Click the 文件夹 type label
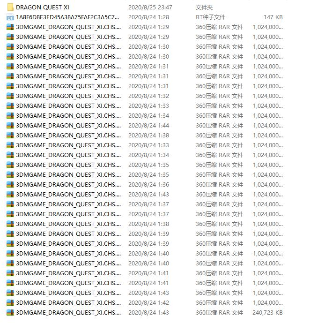This screenshot has width=325, height=324. pos(204,8)
